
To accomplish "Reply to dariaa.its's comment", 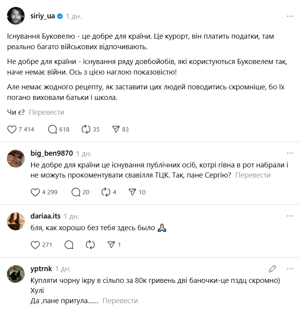I will pos(69,245).
